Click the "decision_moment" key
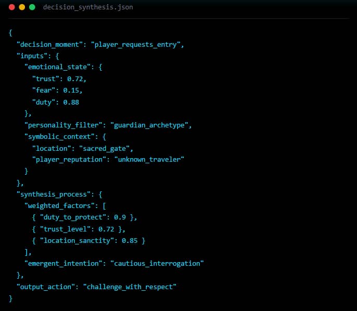The image size is (357, 311). (49, 44)
